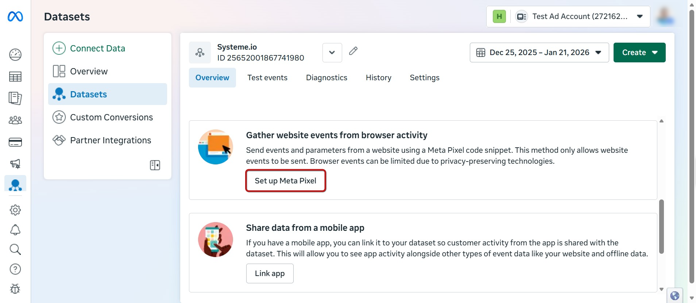Open the Test Ad Account dropdown

tap(568, 16)
